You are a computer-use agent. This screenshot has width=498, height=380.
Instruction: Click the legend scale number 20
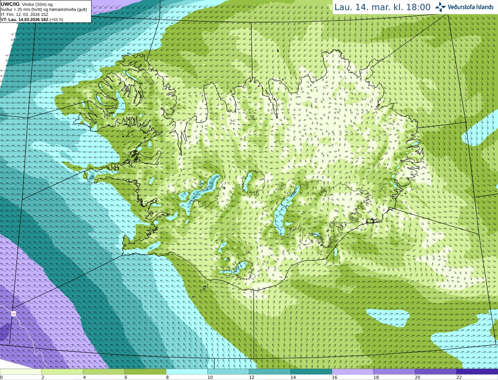417,377
